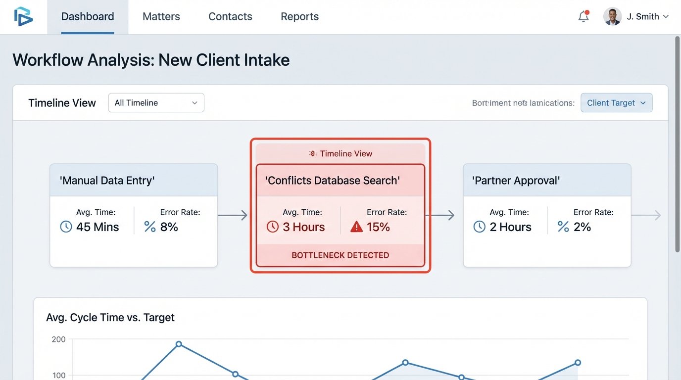Viewport: 681px width, 380px height.
Task: Click the percent icon beside 2%
Action: click(x=563, y=227)
